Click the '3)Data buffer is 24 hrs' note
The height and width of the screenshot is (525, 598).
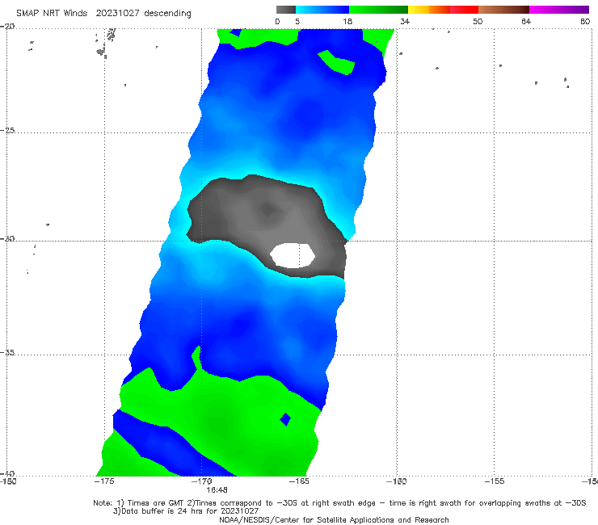point(186,511)
